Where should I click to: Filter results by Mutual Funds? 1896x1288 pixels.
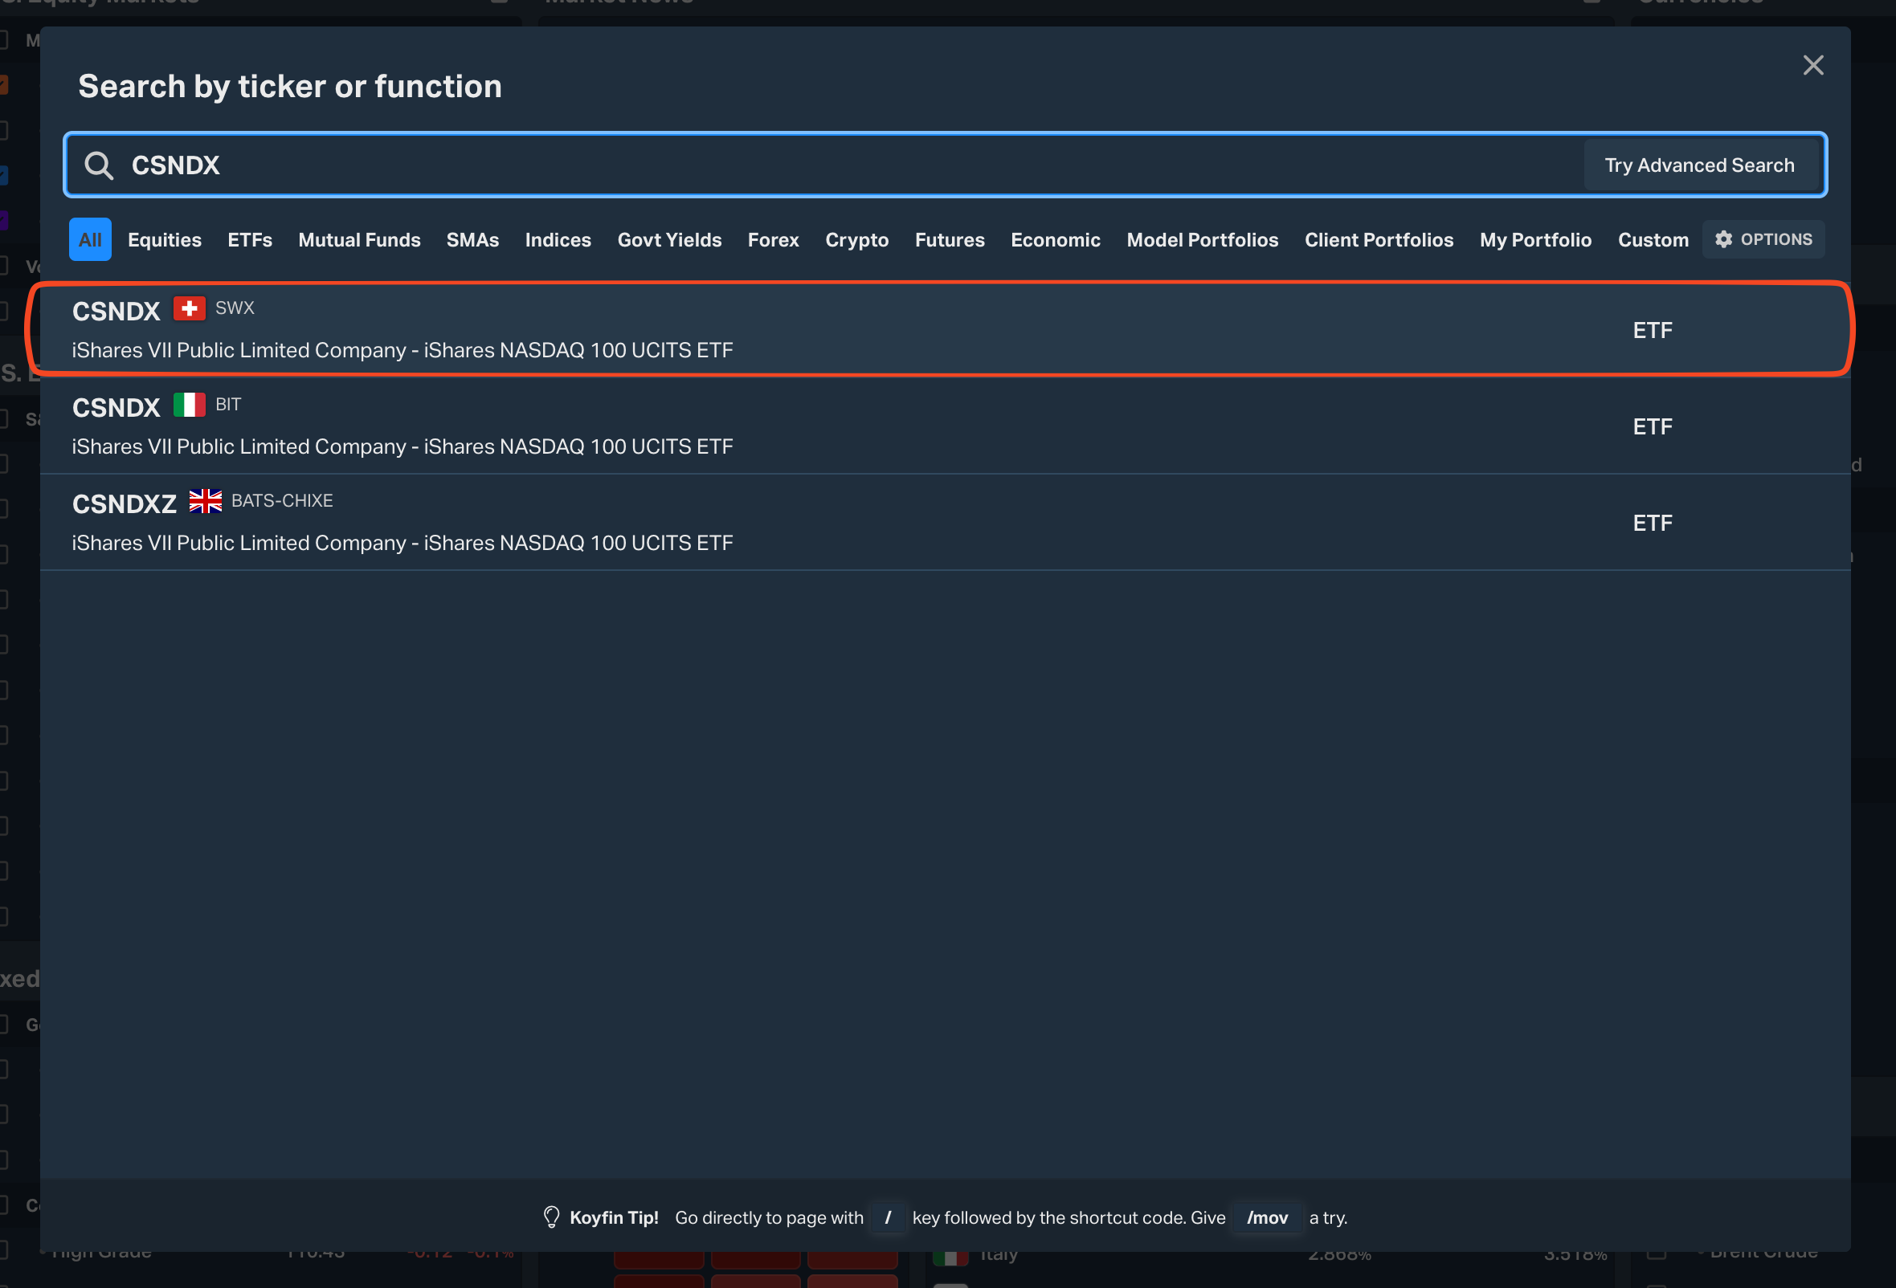359,239
